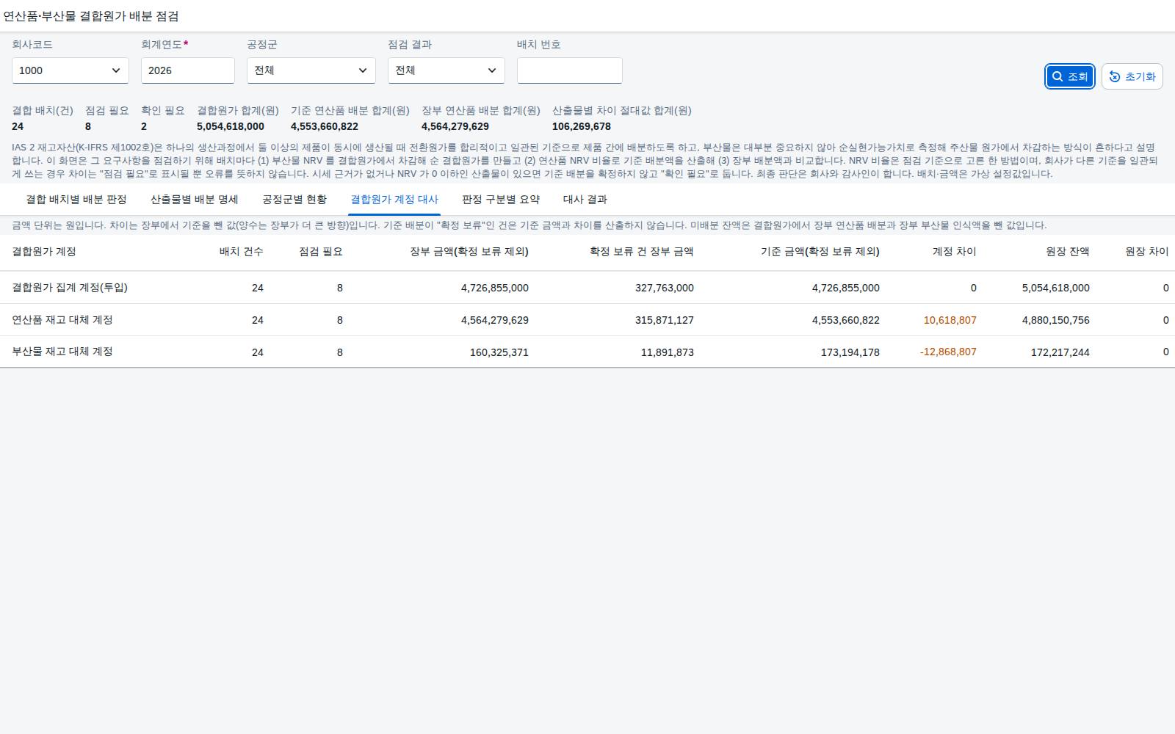This screenshot has width=1175, height=734.
Task: Click the 장부 금액(확정 보류 제외) column header
Action: (469, 252)
